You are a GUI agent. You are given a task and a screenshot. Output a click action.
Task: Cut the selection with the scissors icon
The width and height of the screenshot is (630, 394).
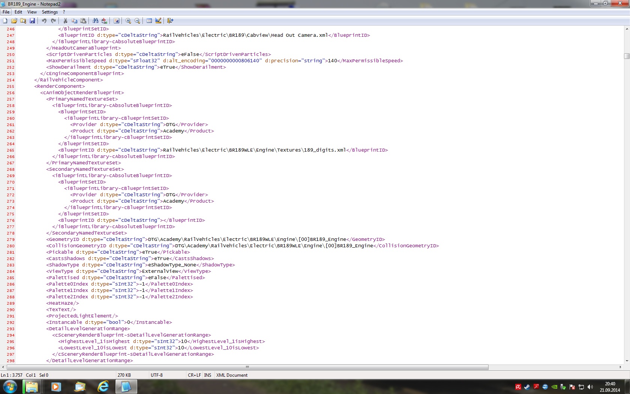click(x=65, y=21)
